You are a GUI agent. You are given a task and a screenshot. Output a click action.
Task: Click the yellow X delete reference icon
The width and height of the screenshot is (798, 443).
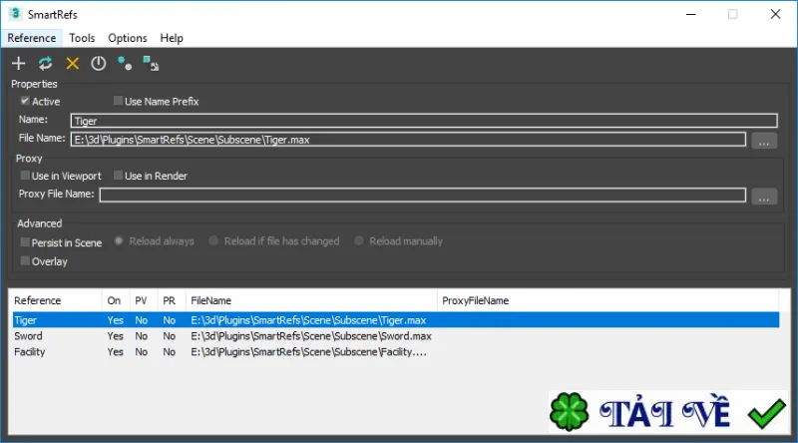pyautogui.click(x=72, y=64)
